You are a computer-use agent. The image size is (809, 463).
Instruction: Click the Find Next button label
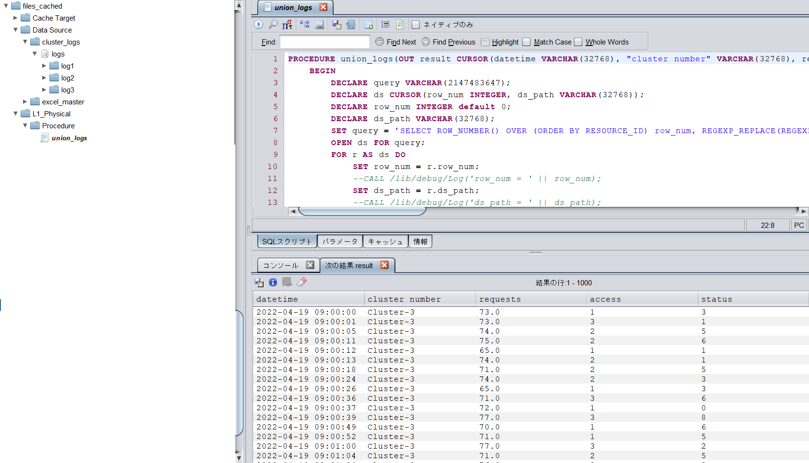pos(401,42)
